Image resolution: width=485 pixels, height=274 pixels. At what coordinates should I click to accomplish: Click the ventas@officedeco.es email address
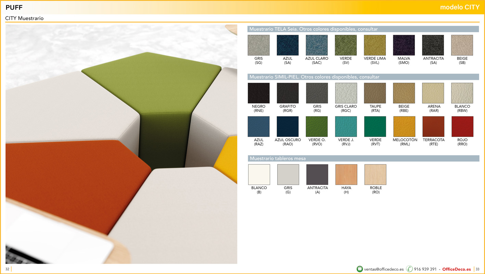tap(384, 269)
